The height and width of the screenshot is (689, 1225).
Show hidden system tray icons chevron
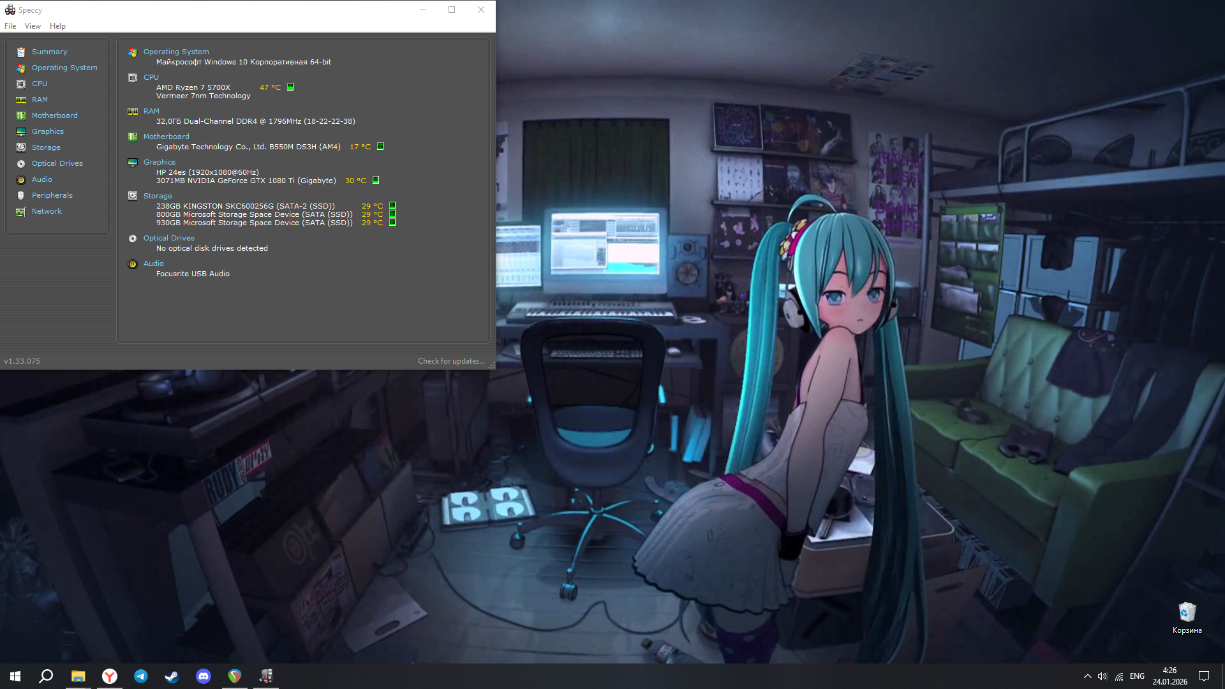pyautogui.click(x=1087, y=676)
